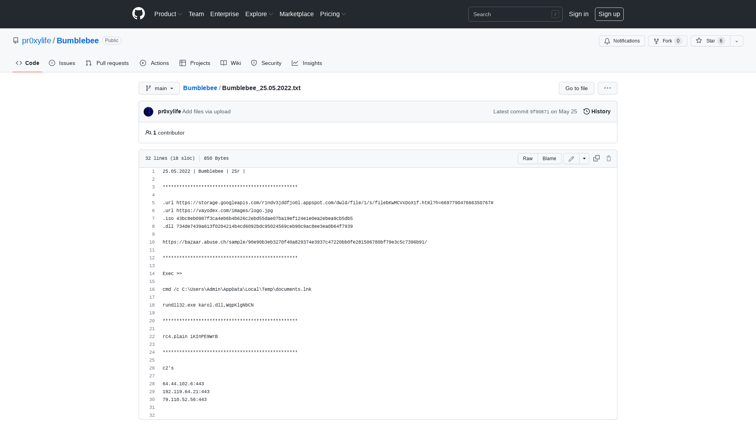This screenshot has width=756, height=425.
Task: Open more file options ellipsis button
Action: [x=608, y=88]
